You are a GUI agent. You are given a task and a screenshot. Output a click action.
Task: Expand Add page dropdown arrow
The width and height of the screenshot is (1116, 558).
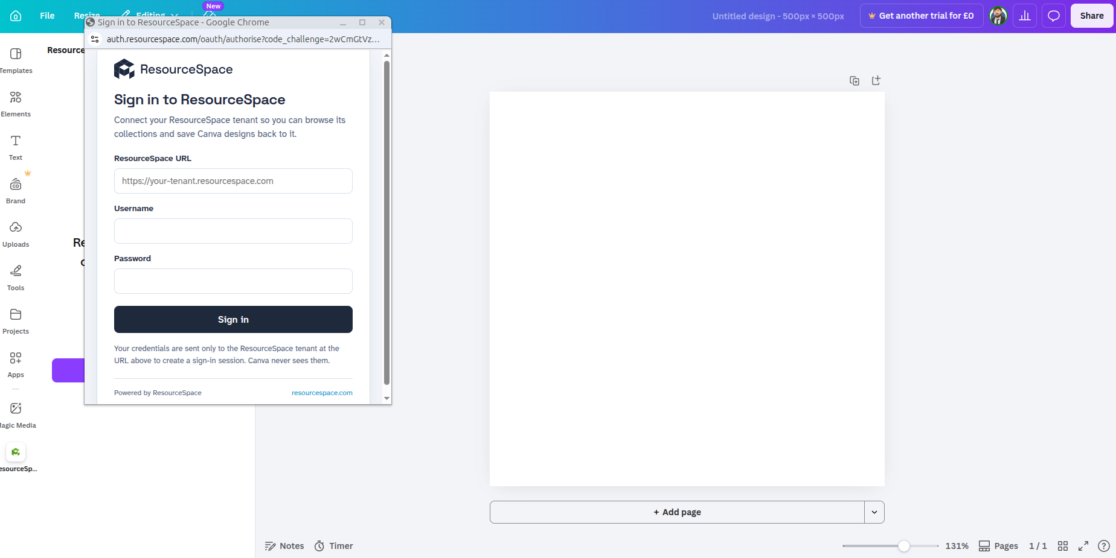pos(874,512)
